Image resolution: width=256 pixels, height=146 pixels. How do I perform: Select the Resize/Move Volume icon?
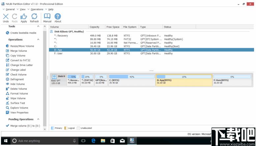coord(7,46)
